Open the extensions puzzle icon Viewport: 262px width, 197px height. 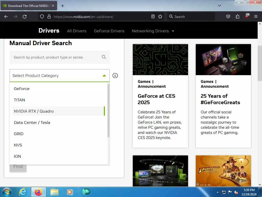pos(237,16)
